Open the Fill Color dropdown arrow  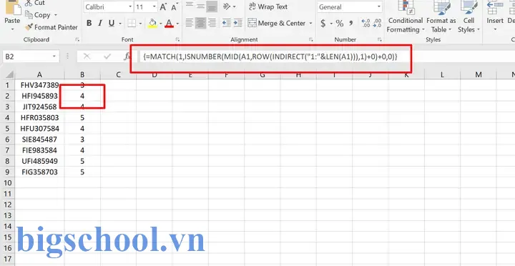(161, 24)
